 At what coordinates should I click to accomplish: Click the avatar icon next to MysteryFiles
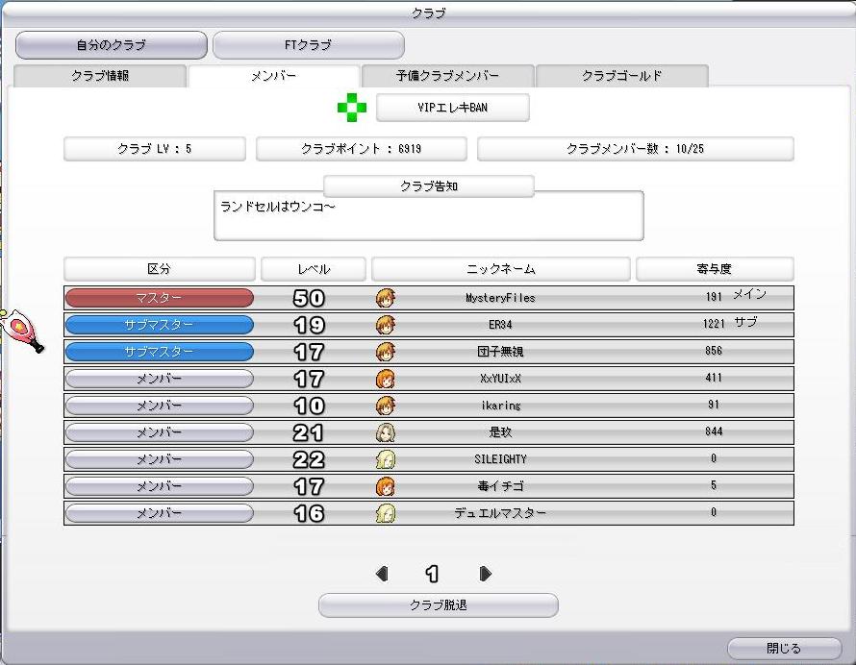386,298
